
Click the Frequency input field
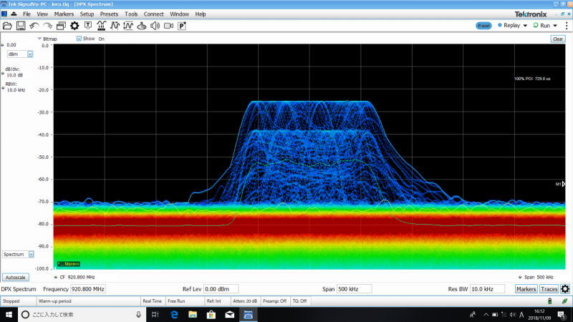pyautogui.click(x=87, y=289)
